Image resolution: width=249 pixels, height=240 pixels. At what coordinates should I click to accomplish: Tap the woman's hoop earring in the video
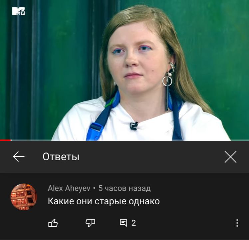[167, 81]
